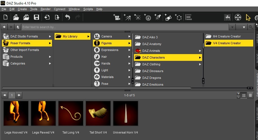Open the Hair folder
This screenshot has width=258, height=140.
112,57
